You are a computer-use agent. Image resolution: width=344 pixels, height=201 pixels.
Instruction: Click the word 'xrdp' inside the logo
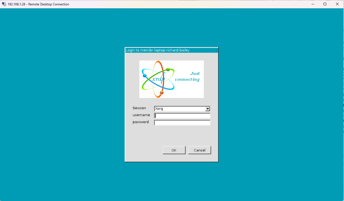click(x=159, y=79)
